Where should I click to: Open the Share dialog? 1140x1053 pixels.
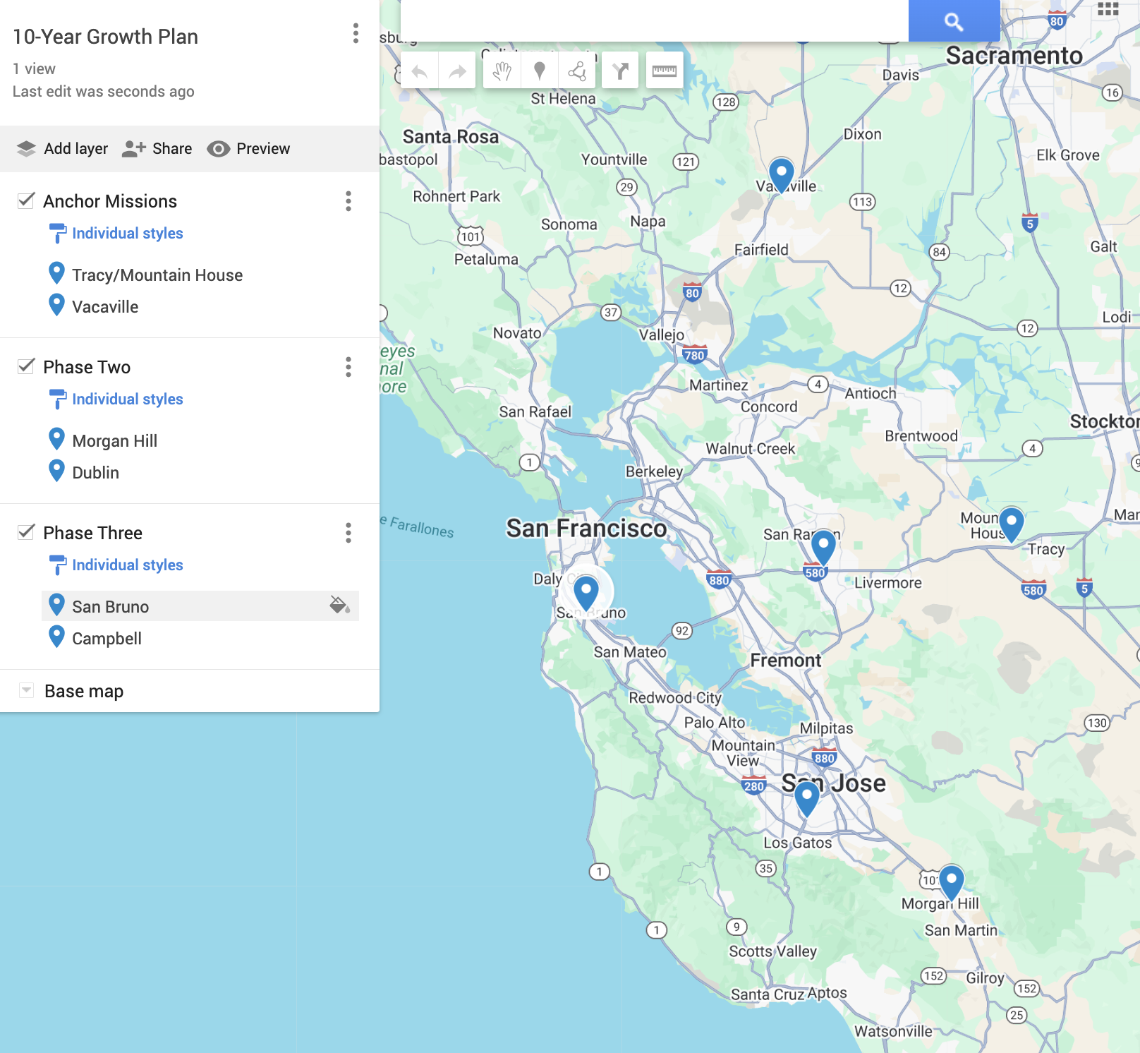tap(157, 148)
